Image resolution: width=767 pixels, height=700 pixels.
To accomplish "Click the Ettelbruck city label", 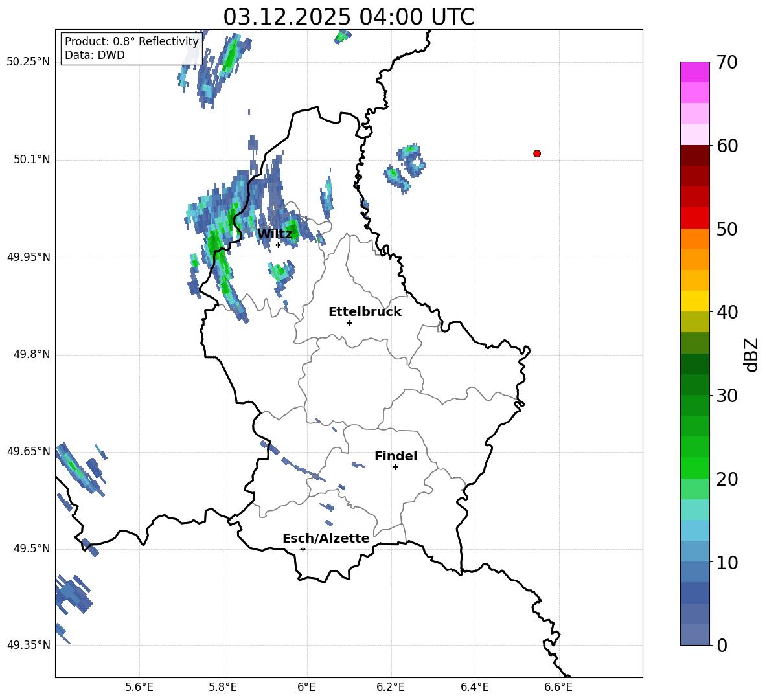I will click(365, 312).
